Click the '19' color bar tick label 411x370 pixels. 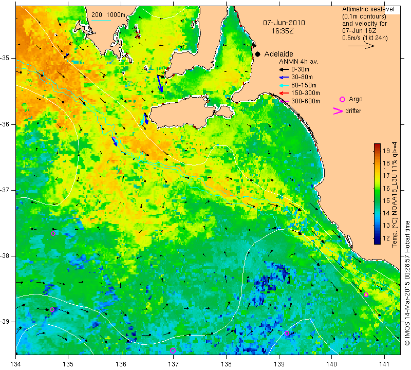[386, 151]
